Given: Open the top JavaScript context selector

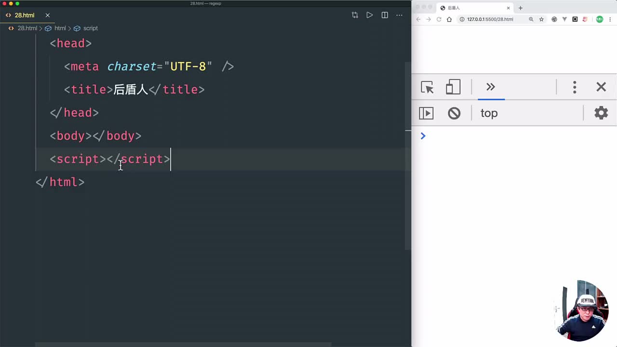Looking at the screenshot, I should (x=489, y=113).
